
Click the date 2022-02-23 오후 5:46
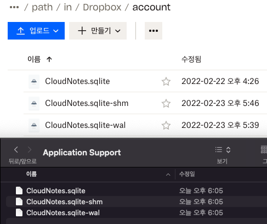click(x=220, y=103)
